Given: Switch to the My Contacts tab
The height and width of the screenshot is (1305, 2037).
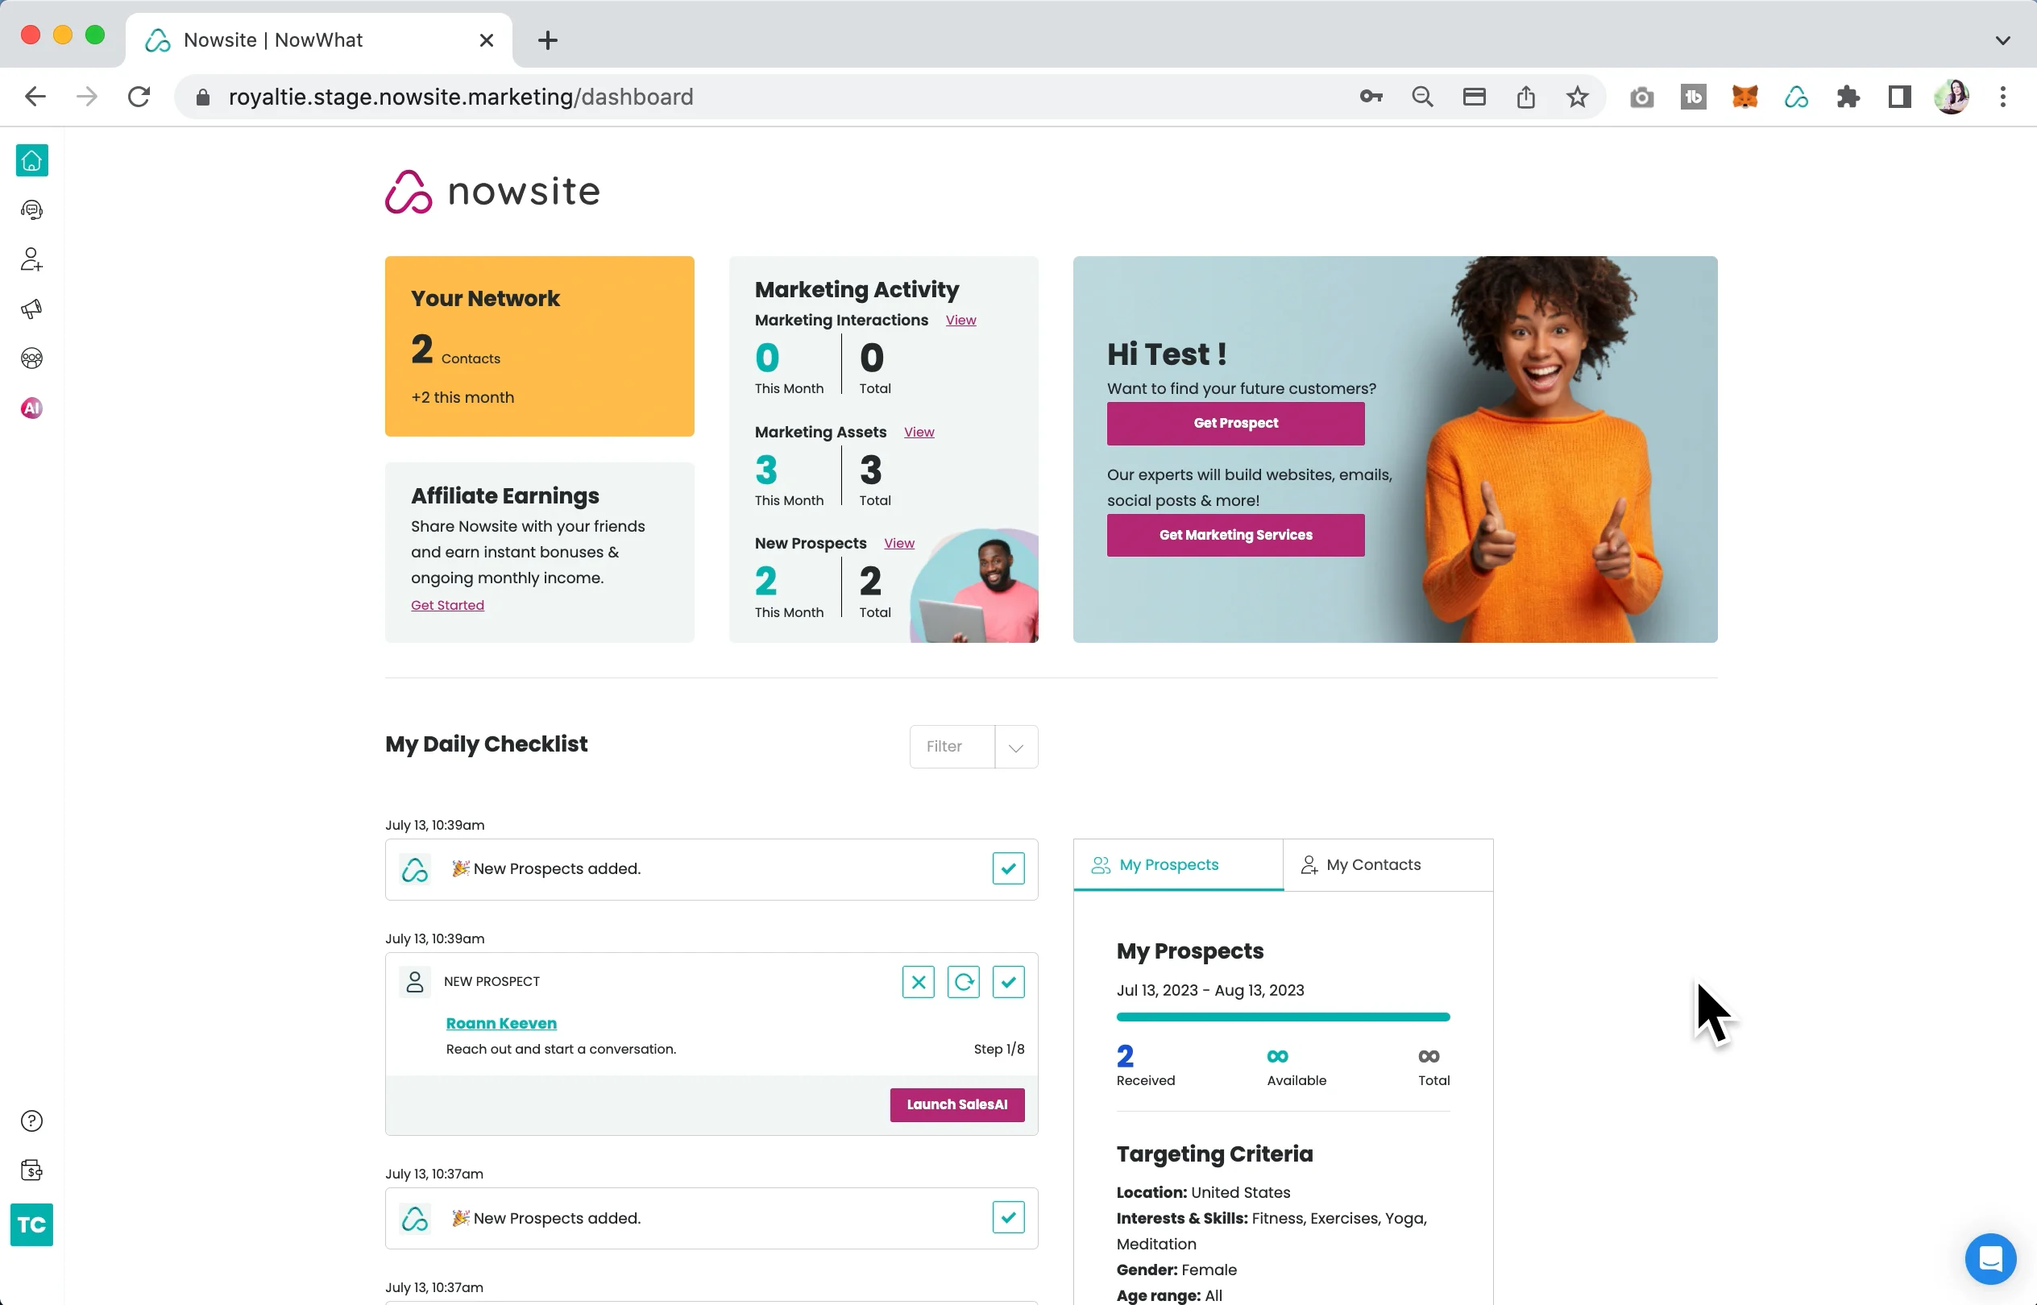Looking at the screenshot, I should [1387, 864].
